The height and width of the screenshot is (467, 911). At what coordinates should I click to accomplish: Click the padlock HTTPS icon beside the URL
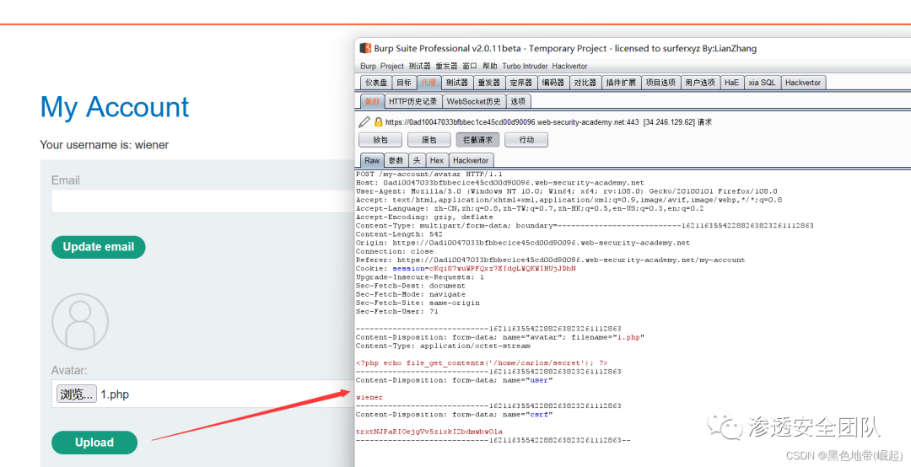point(378,122)
